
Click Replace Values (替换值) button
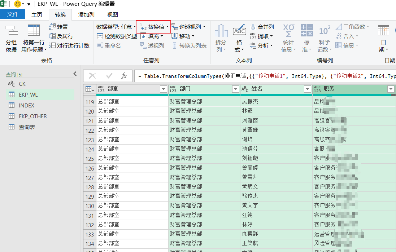(154, 27)
